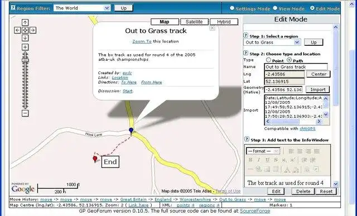Zoom in with the plus button
357x216 pixels.
25,47
